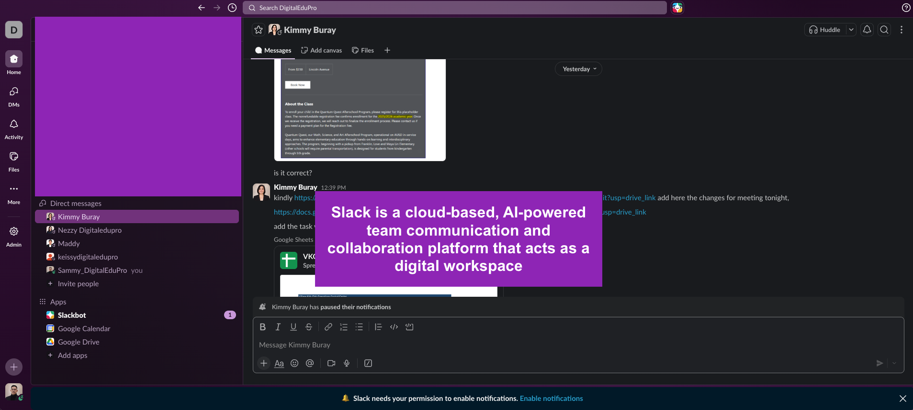The image size is (913, 410).
Task: Open the Direct messages section header
Action: click(76, 203)
